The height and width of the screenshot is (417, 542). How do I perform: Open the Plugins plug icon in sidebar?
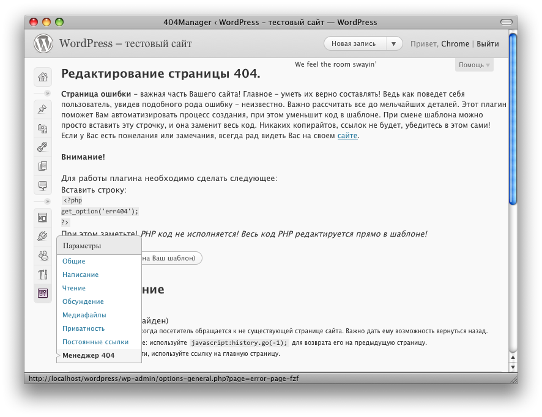43,236
